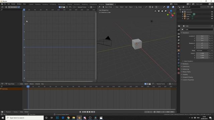Screen dimensions: 214x120
Task: Collapse the Collection tree item
Action: [x=181, y=12]
